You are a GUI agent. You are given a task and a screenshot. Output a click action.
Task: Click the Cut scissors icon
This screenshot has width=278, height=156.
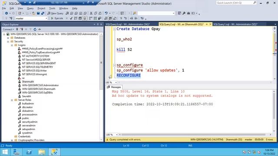coord(91,13)
